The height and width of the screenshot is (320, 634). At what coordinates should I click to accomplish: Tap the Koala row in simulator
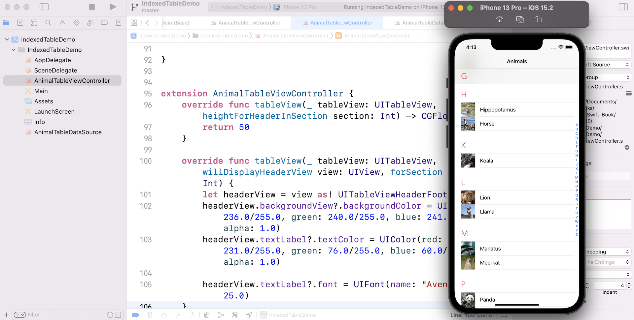517,161
